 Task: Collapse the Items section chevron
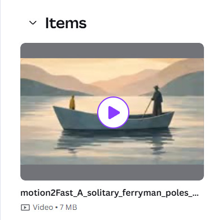[33, 23]
